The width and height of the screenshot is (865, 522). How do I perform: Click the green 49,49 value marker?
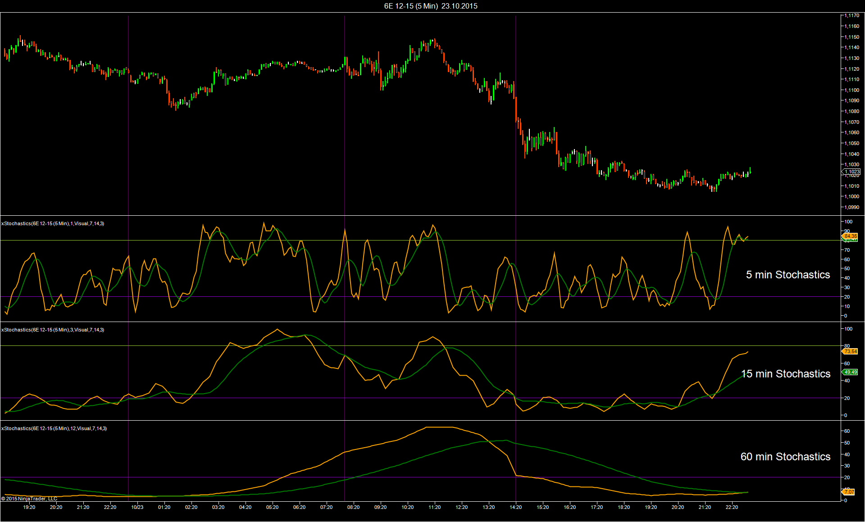click(850, 372)
